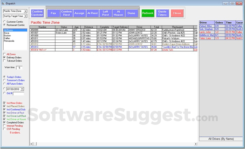The height and width of the screenshot is (149, 245).
Task: Click the Left Rest button
Action: (x=105, y=13)
